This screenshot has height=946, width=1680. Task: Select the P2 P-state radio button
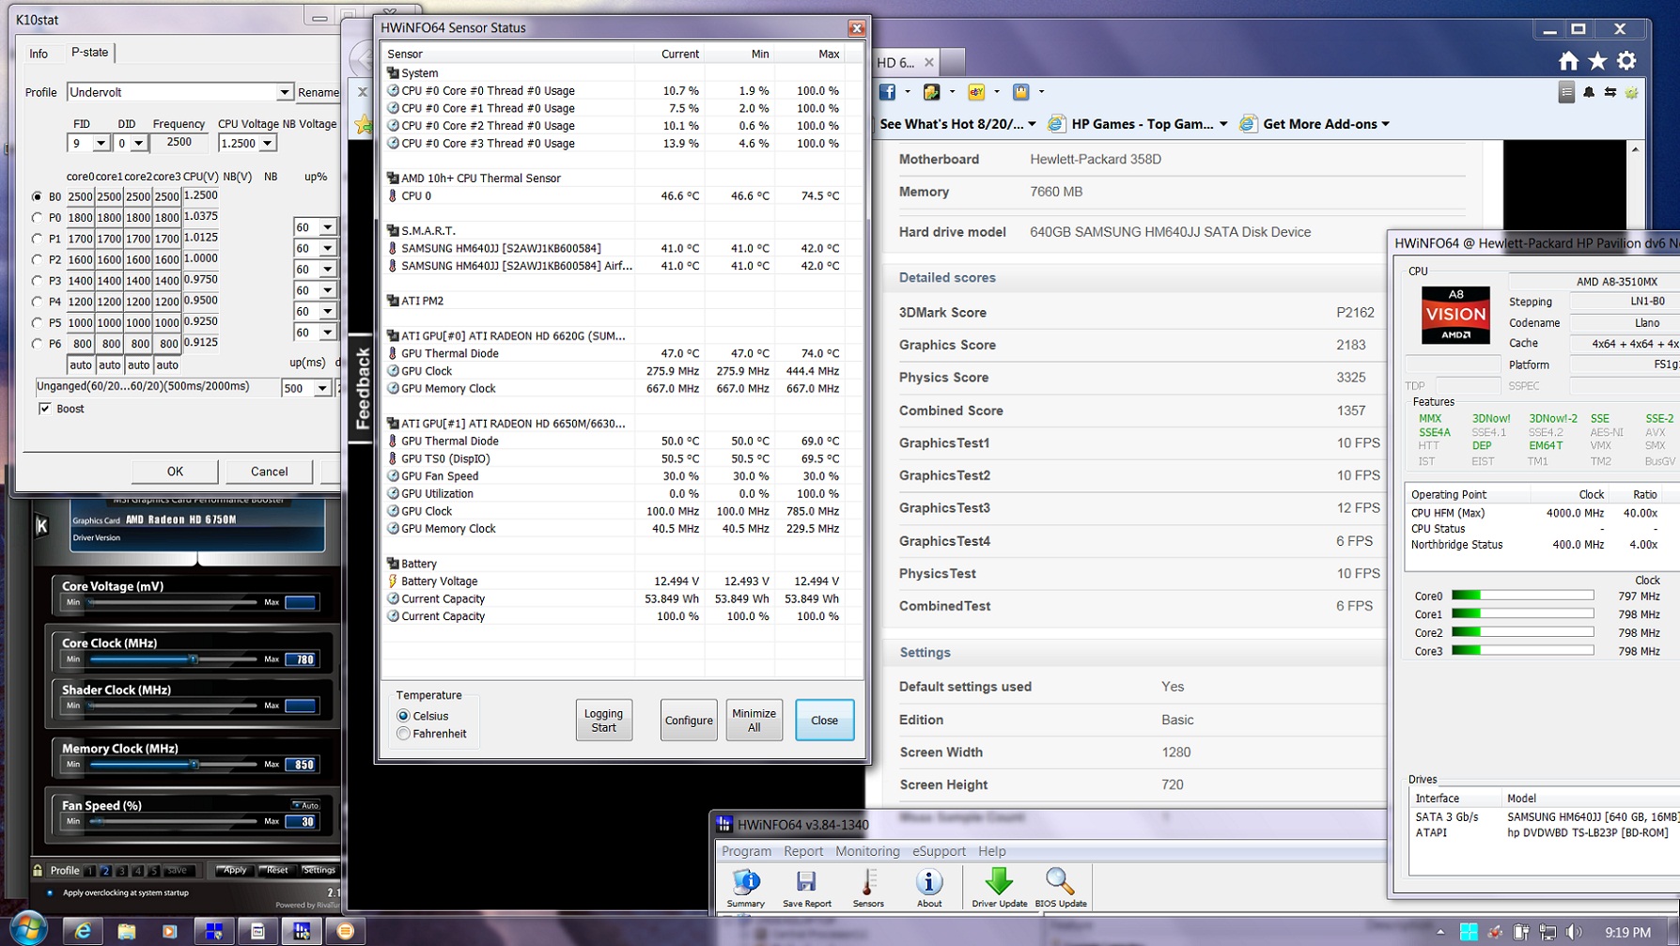point(37,259)
